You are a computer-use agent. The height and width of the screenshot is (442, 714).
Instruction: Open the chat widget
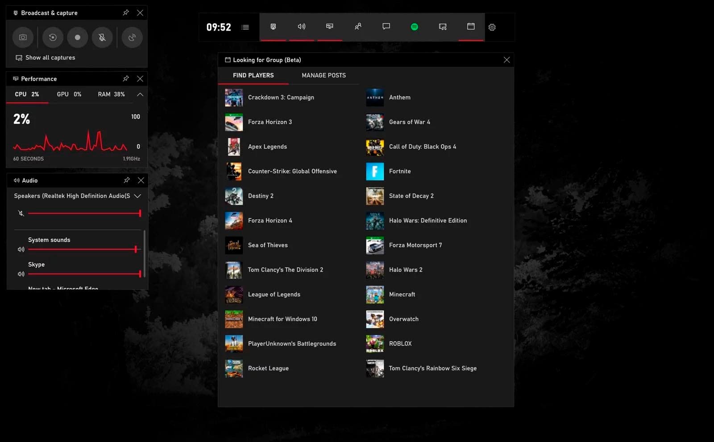click(386, 27)
